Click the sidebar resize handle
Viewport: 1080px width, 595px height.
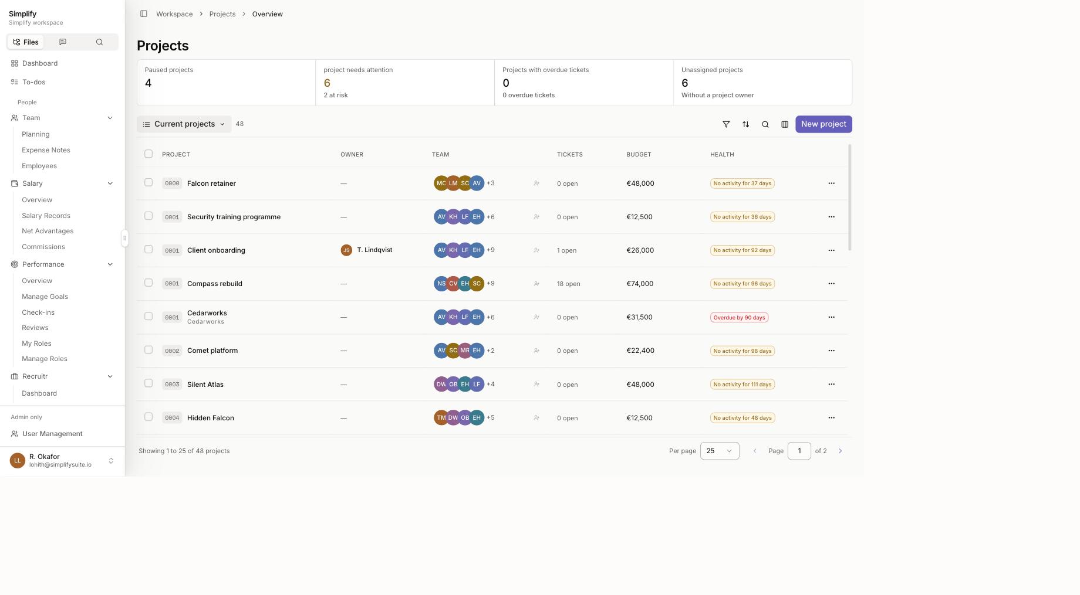(124, 238)
